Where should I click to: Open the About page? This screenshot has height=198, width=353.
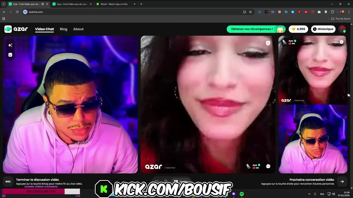(x=78, y=29)
